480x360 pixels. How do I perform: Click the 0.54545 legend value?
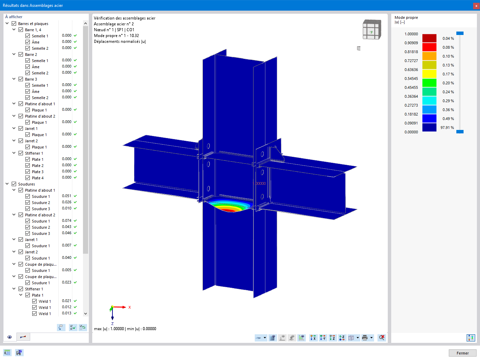(x=411, y=79)
